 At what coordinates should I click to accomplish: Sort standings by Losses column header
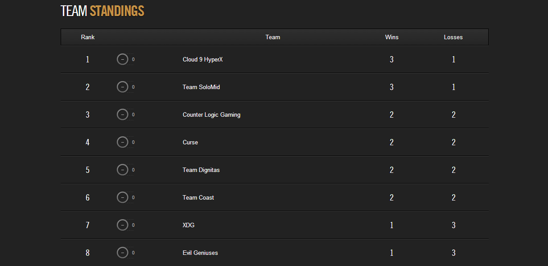pyautogui.click(x=453, y=37)
